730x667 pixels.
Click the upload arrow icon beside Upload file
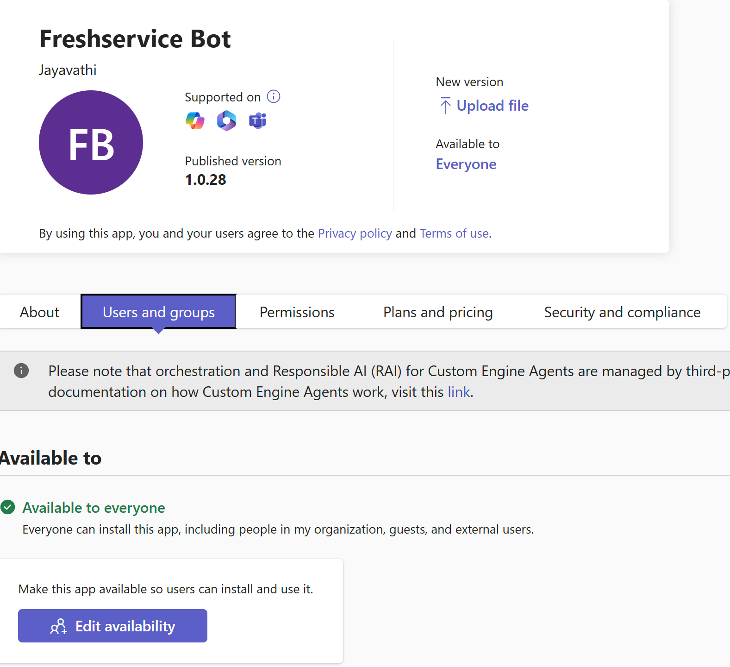tap(445, 106)
